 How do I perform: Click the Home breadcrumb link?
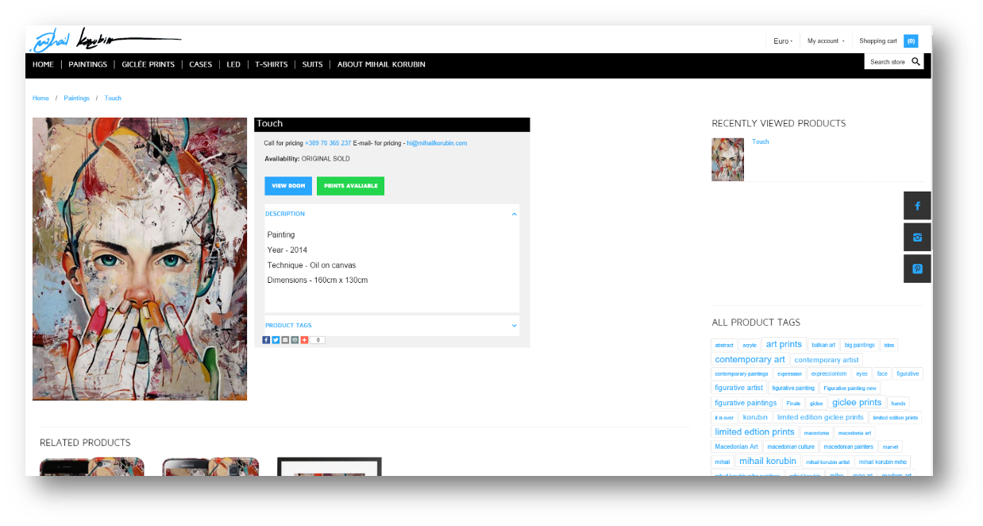click(40, 99)
